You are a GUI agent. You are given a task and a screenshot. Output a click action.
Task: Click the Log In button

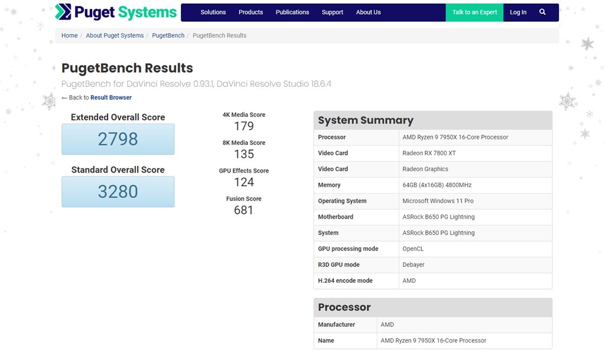[518, 12]
